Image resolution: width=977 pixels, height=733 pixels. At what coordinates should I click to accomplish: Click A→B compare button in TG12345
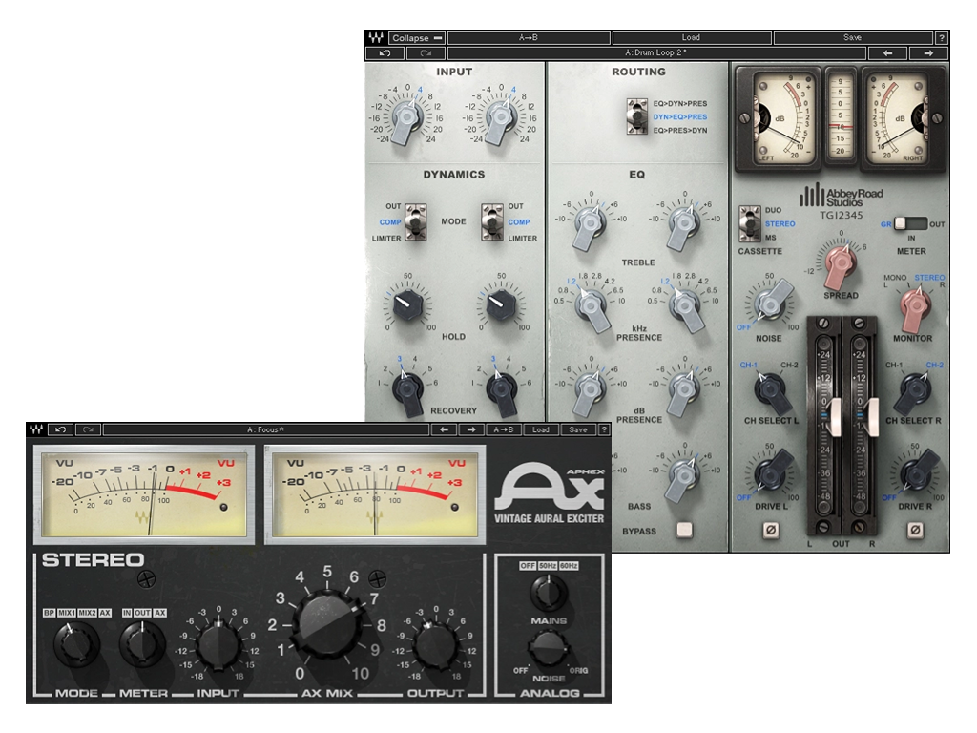pos(529,38)
